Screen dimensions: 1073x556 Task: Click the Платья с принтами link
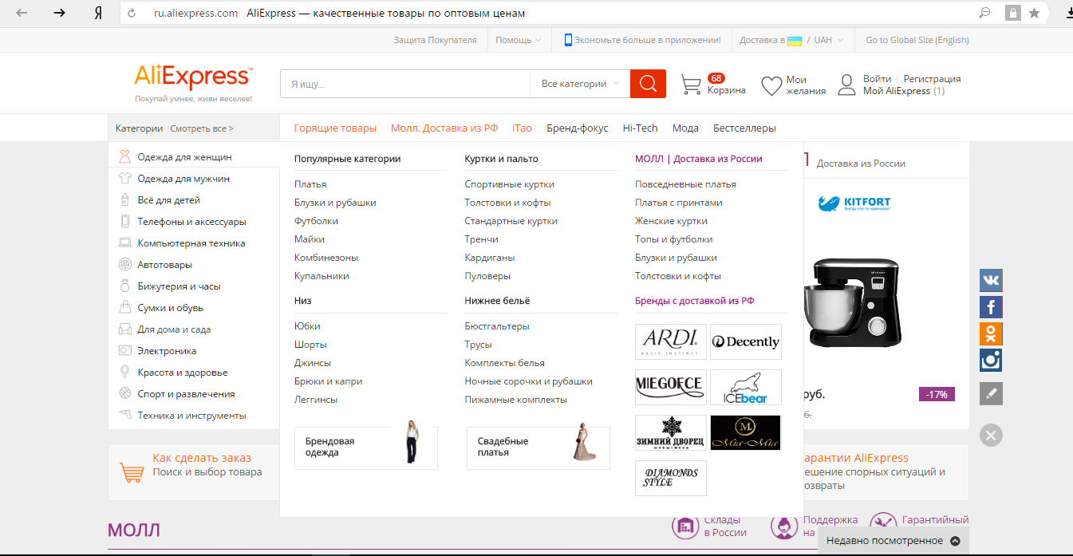point(679,203)
